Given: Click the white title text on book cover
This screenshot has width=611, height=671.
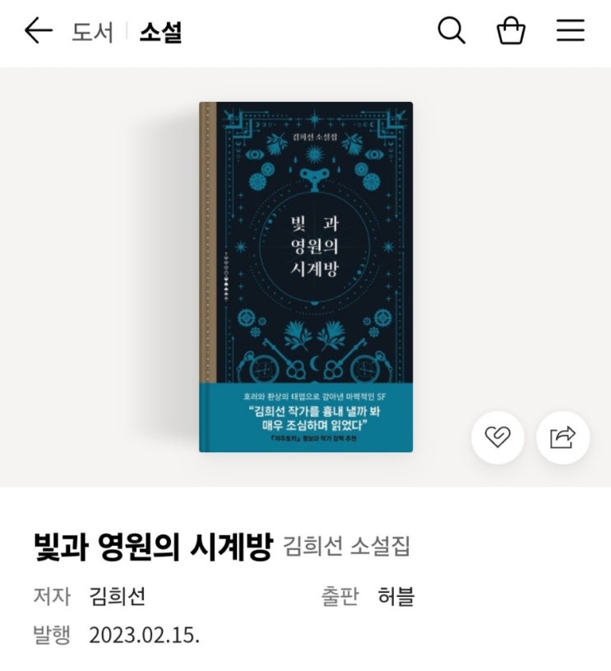Looking at the screenshot, I should [x=314, y=246].
